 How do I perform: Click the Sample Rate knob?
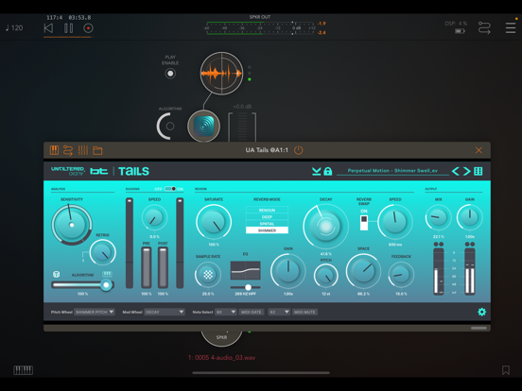click(208, 274)
